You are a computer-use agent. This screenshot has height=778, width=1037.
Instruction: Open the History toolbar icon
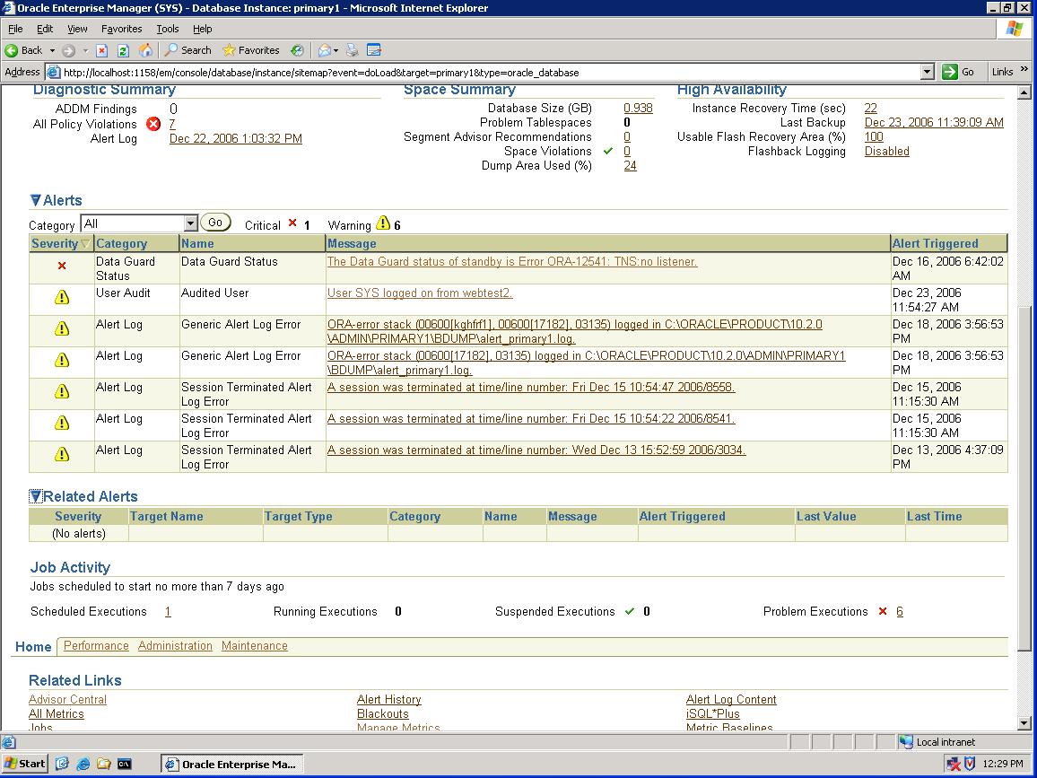click(298, 50)
